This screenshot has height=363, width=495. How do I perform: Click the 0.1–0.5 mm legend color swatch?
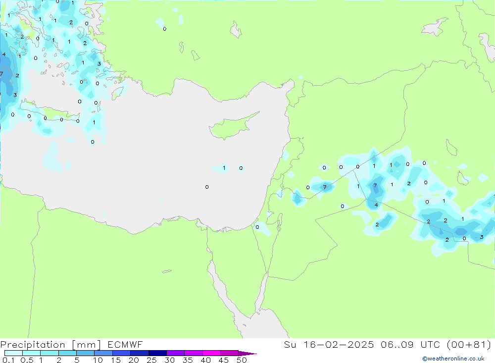point(13,353)
